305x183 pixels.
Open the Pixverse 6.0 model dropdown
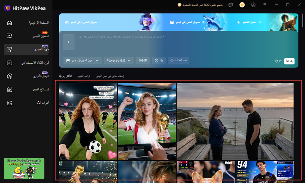pos(118,61)
